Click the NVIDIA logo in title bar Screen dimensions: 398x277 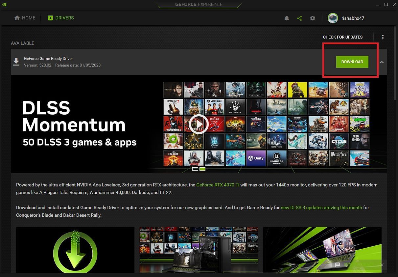(5, 4)
